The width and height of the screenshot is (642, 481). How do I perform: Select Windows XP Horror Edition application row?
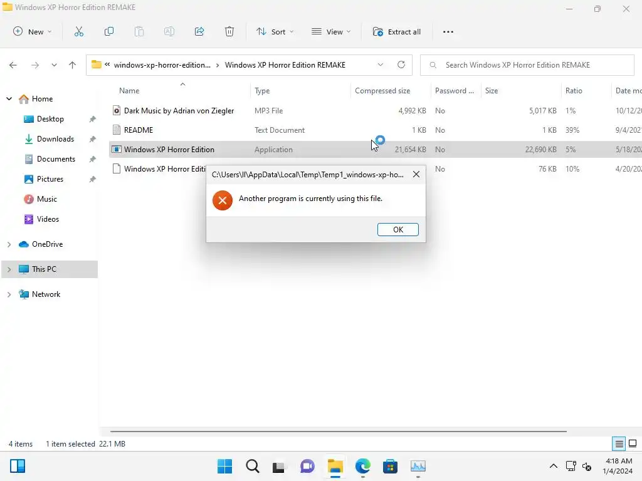tap(375, 150)
